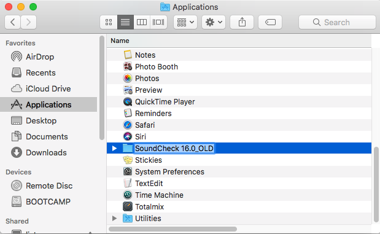Select the TextEdit name text
This screenshot has width=380, height=234.
point(149,183)
